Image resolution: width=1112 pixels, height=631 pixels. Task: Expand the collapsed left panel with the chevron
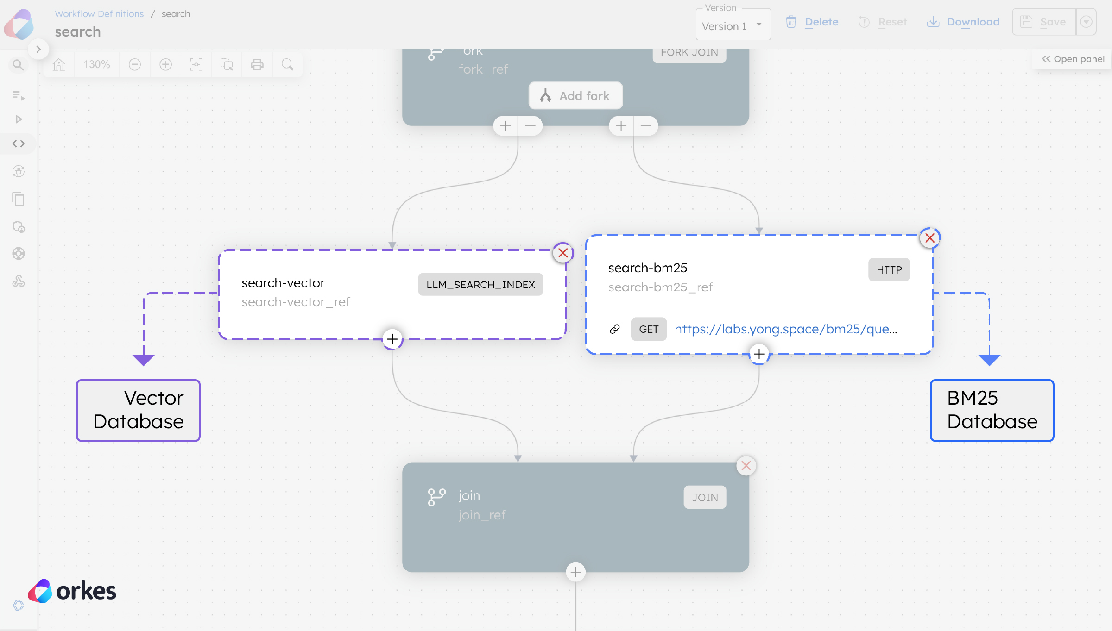point(39,49)
